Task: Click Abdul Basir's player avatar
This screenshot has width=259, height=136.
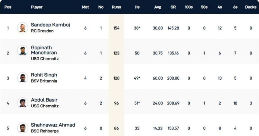Action: [23, 103]
